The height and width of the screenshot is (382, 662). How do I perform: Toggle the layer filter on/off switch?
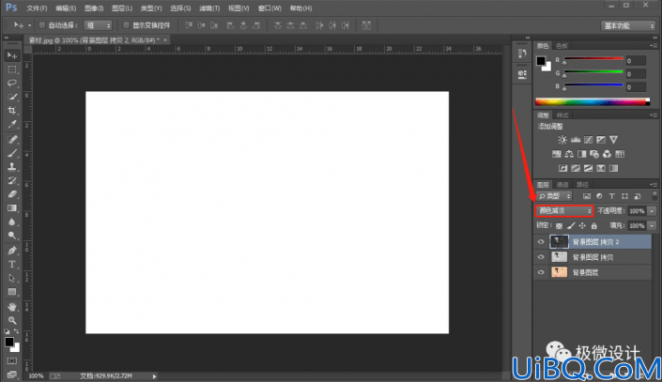[x=654, y=196]
